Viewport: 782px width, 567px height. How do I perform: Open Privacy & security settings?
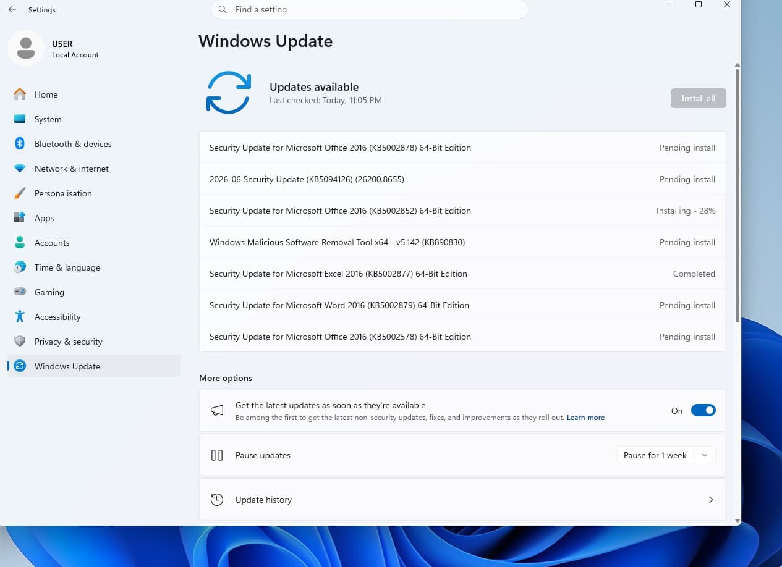pyautogui.click(x=94, y=342)
